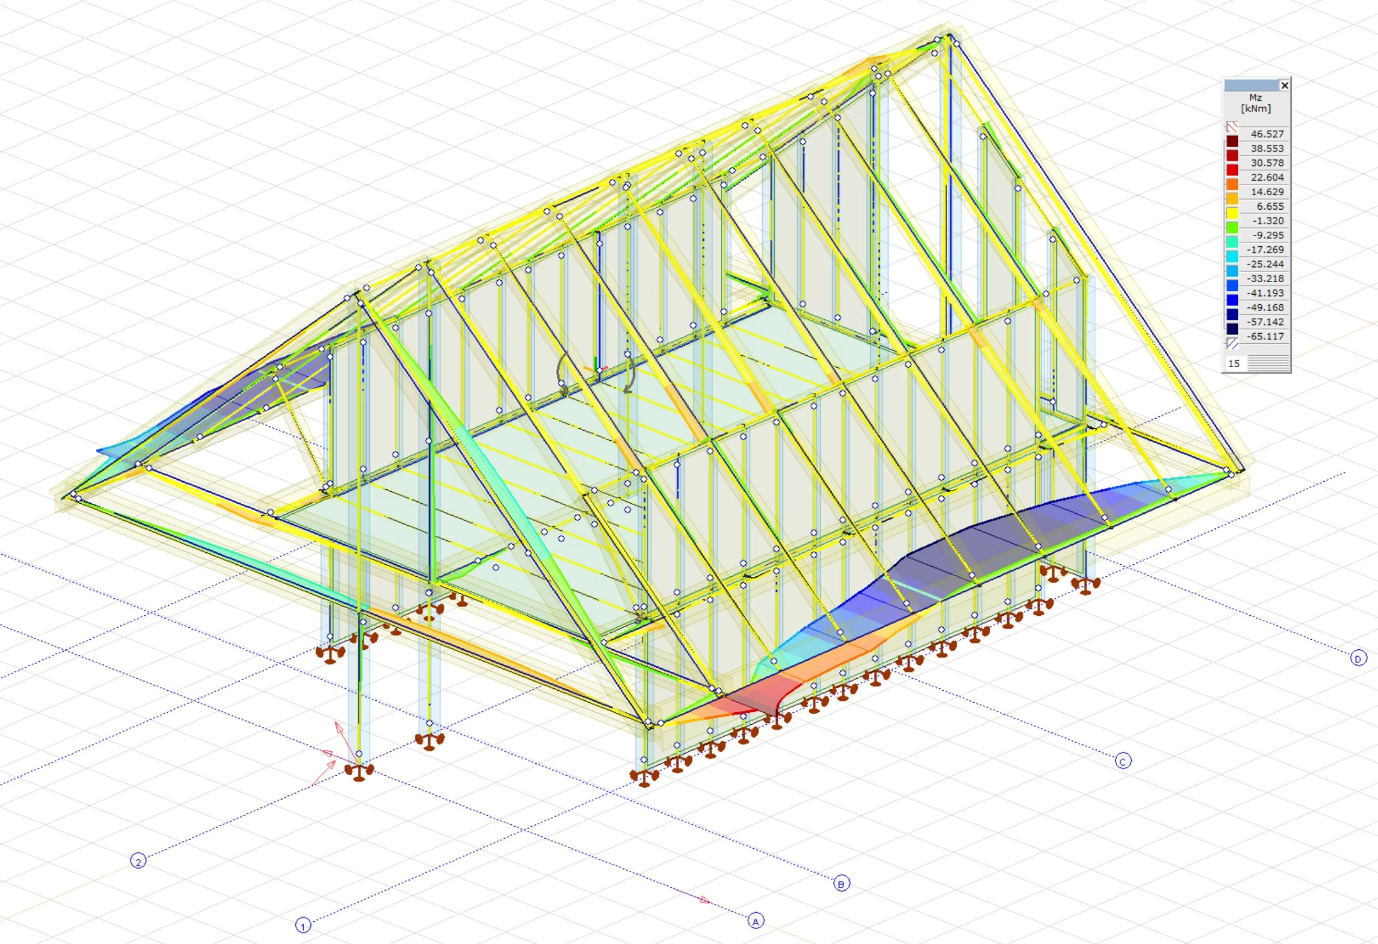1378x944 pixels.
Task: Click the orange 14.629 legend swatch
Action: (1232, 199)
